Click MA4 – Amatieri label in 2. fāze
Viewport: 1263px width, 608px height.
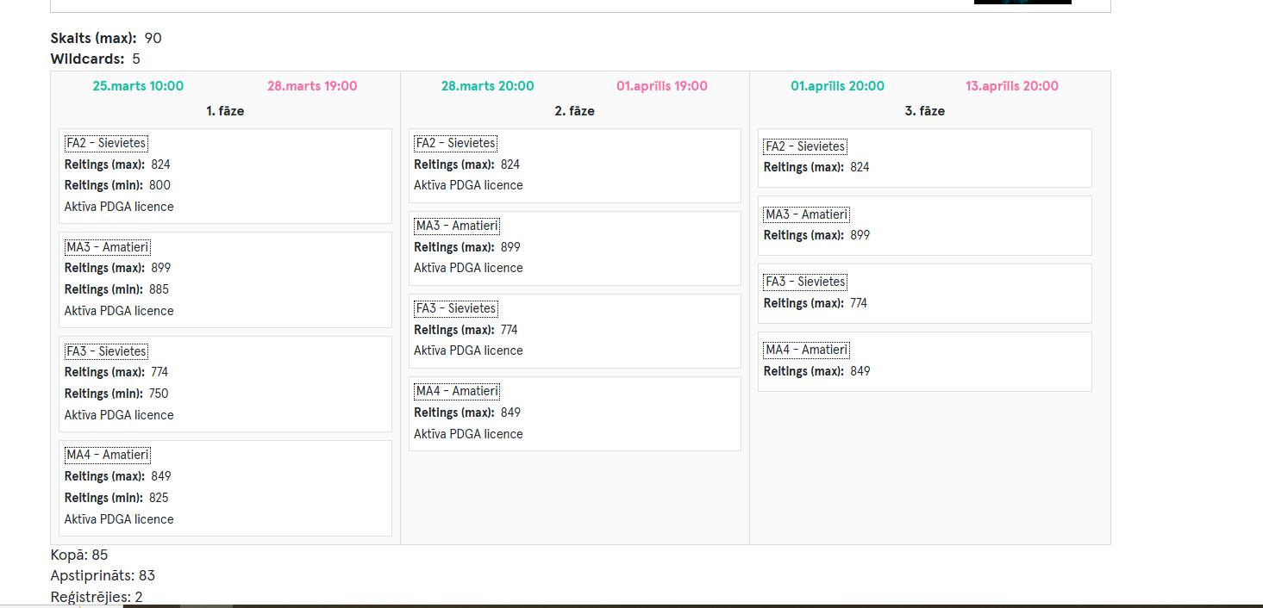(x=457, y=391)
